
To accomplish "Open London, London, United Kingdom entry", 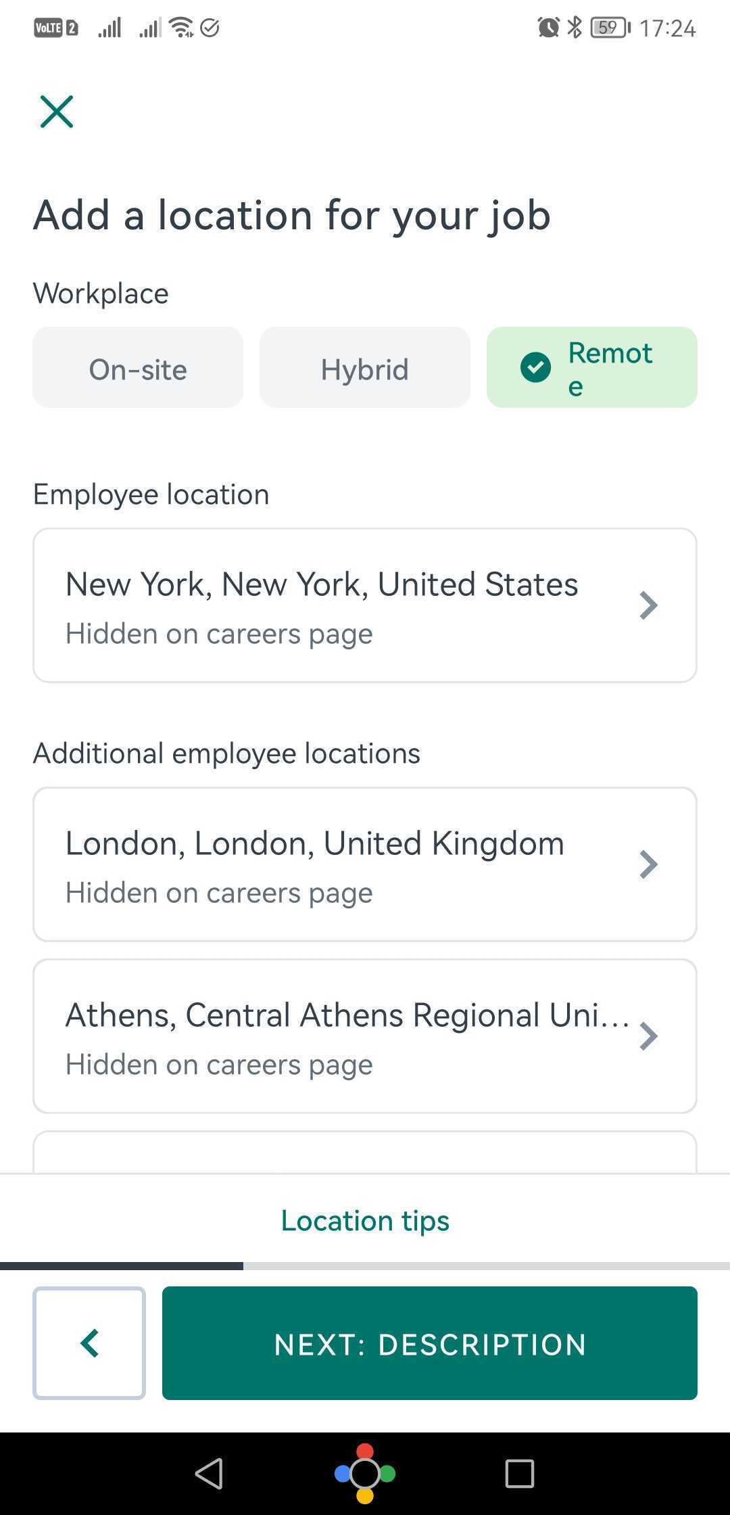I will coord(365,864).
